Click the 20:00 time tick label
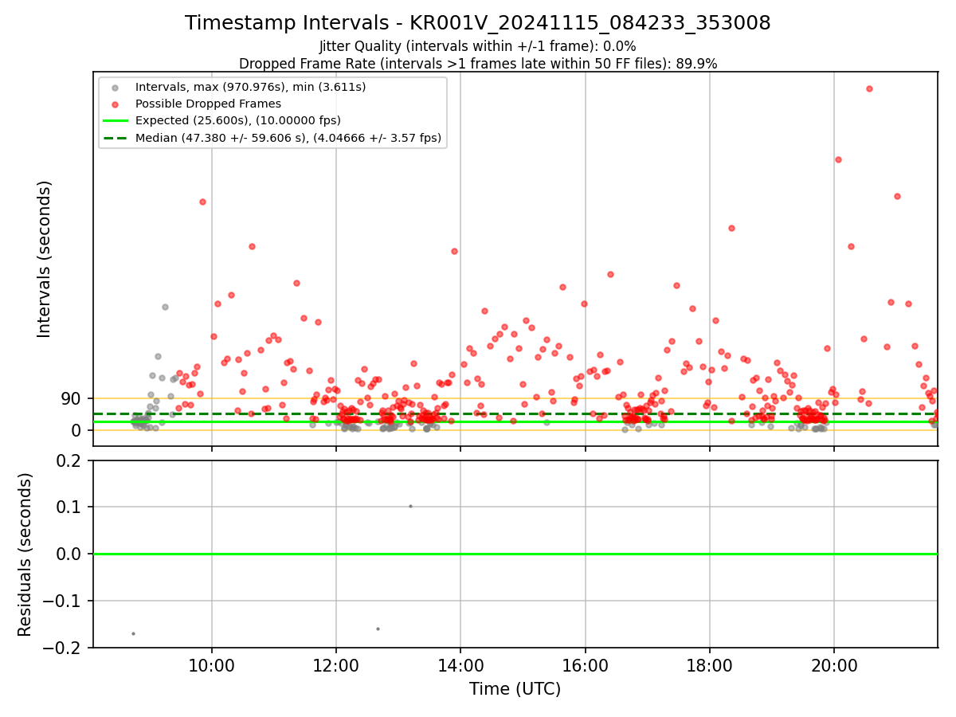 834,665
